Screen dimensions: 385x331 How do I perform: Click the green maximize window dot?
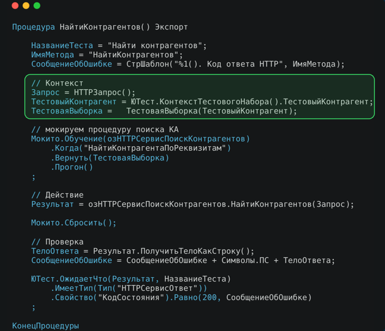(37, 6)
